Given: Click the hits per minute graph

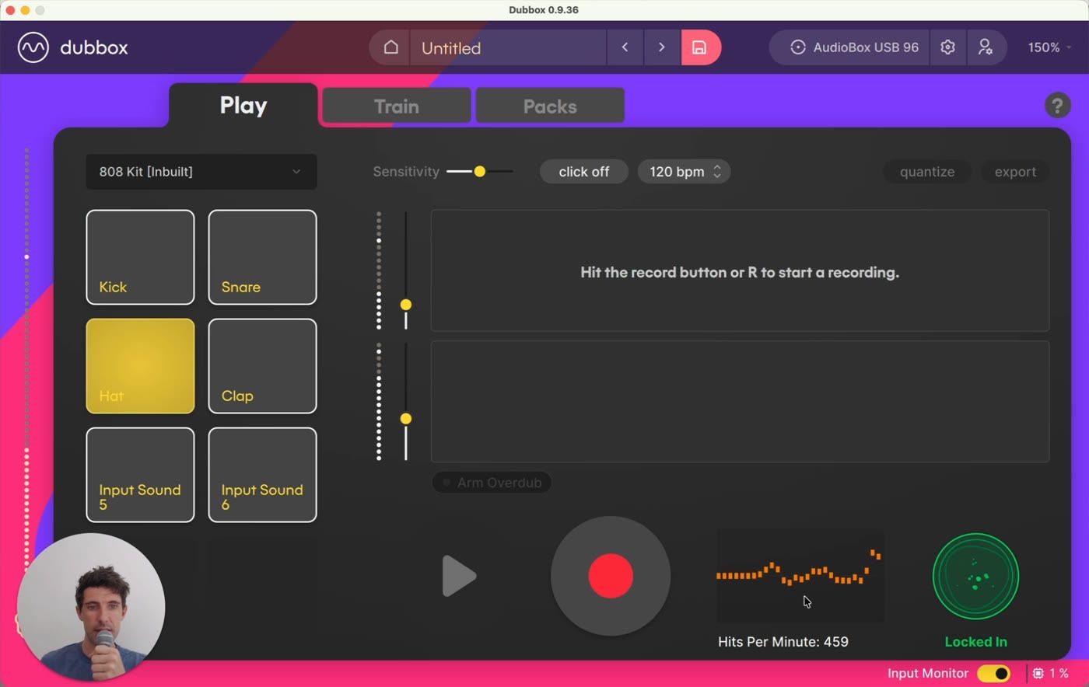Looking at the screenshot, I should click(x=800, y=576).
